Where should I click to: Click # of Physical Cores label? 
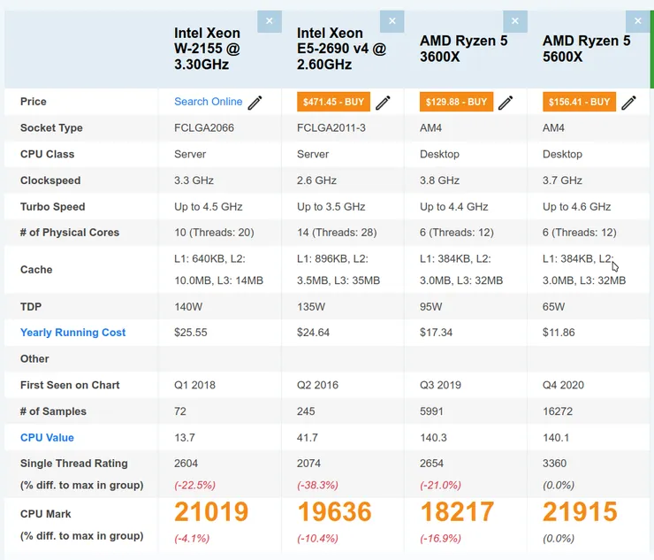point(70,232)
